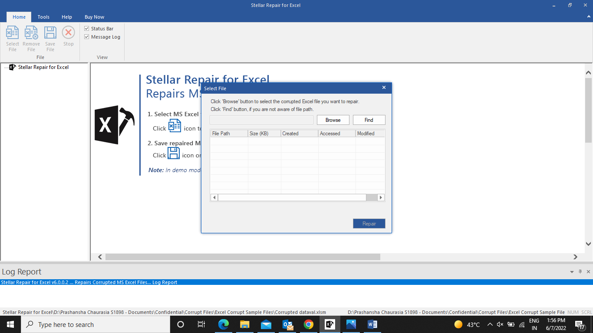Image resolution: width=593 pixels, height=333 pixels.
Task: Toggle the Status Bar checkbox
Action: (x=86, y=29)
